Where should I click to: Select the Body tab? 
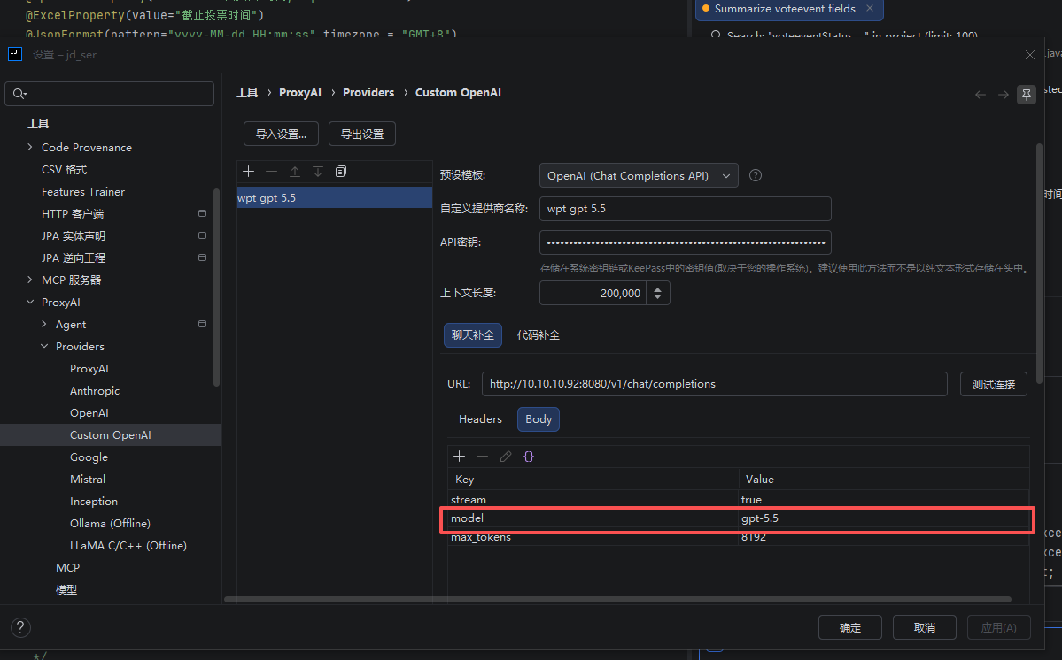(539, 419)
